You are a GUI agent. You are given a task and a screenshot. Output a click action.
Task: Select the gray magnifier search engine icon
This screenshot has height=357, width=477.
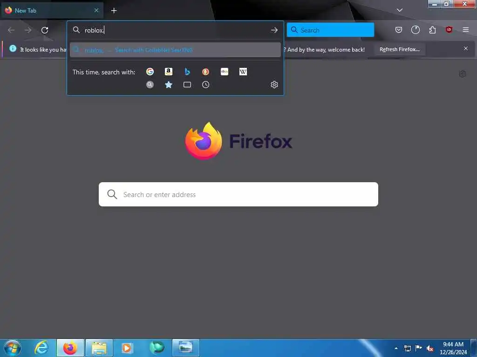click(150, 85)
